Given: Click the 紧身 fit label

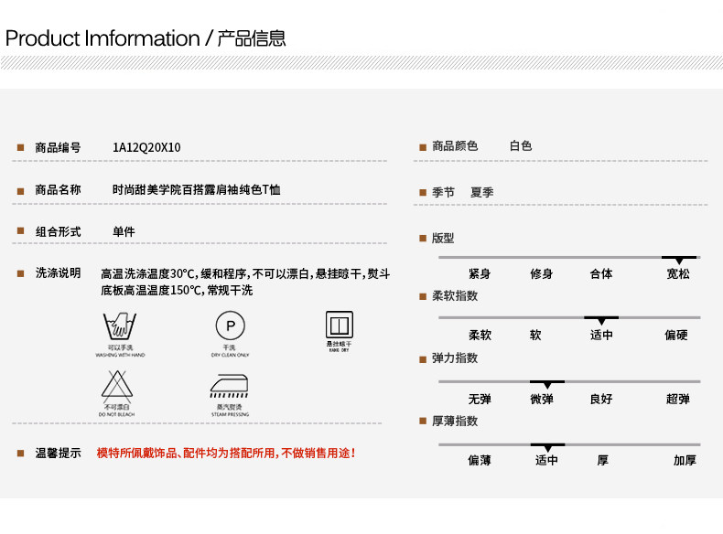Looking at the screenshot, I should tap(480, 273).
